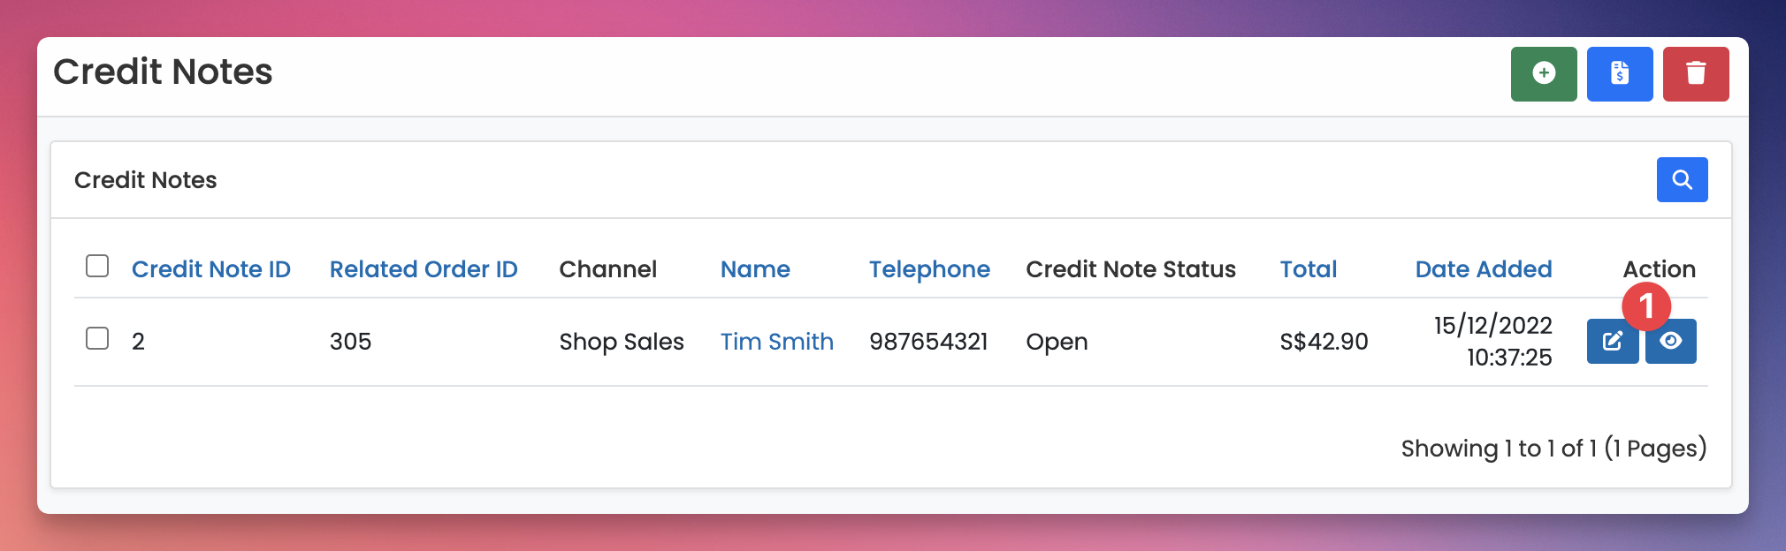
Task: Click the Showing 1 to 1 of 1 pagination text
Action: pyautogui.click(x=1553, y=449)
